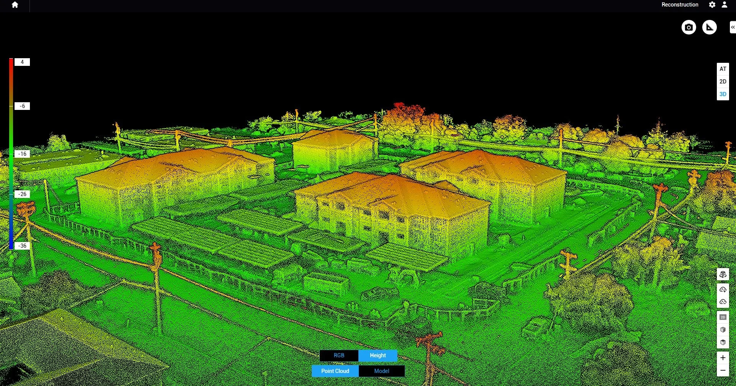Decrease point cloud size with cloud-minus icon
The width and height of the screenshot is (736, 386).
click(x=723, y=302)
